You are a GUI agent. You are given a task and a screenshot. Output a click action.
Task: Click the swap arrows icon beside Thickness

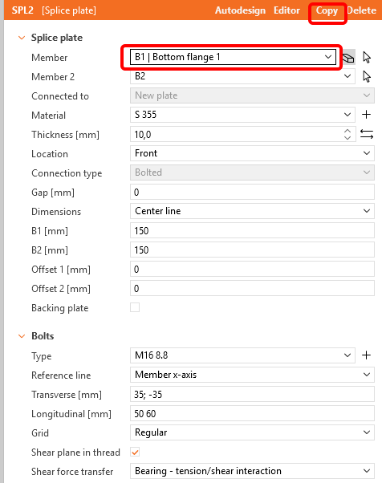367,134
